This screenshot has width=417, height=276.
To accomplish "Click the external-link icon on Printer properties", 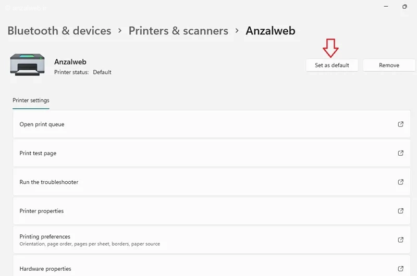I will pyautogui.click(x=400, y=211).
